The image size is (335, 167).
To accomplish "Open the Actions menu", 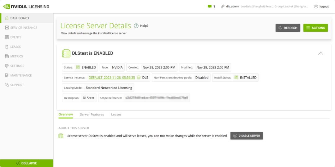I will click(315, 28).
